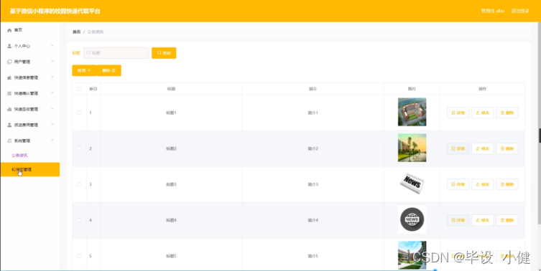Click the 标题3 cell

pos(171,184)
